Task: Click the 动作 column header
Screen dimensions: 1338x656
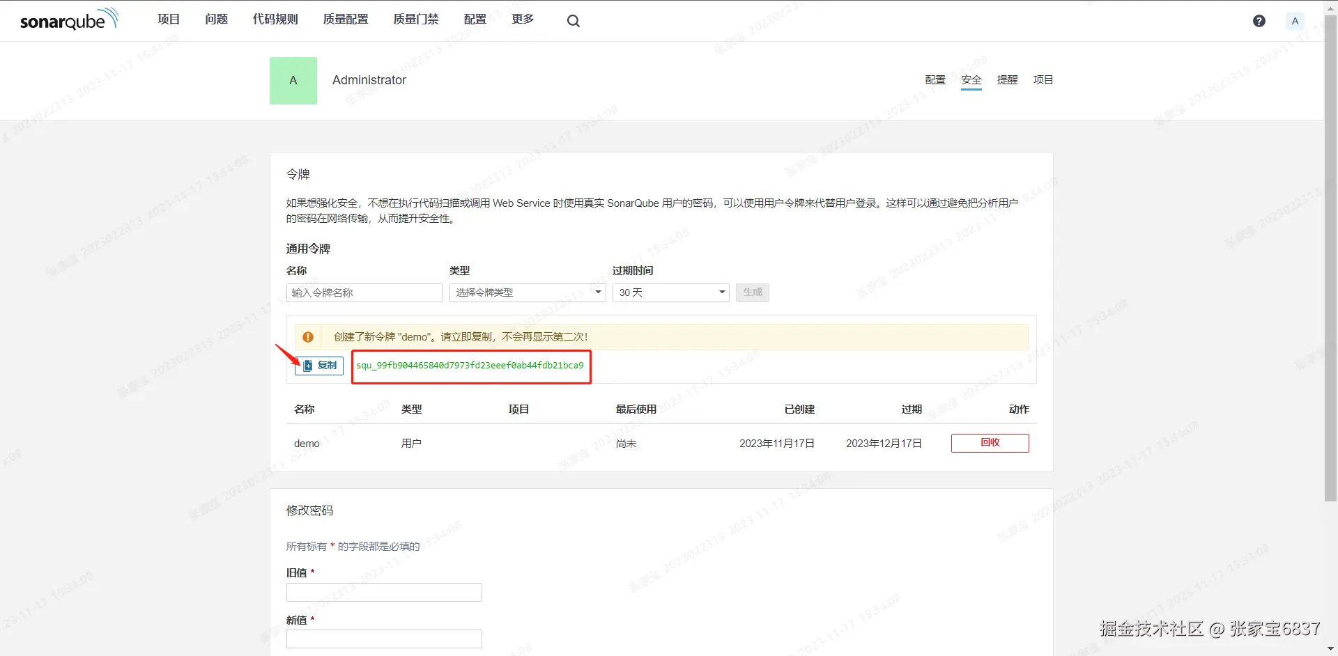Action: click(x=1019, y=409)
